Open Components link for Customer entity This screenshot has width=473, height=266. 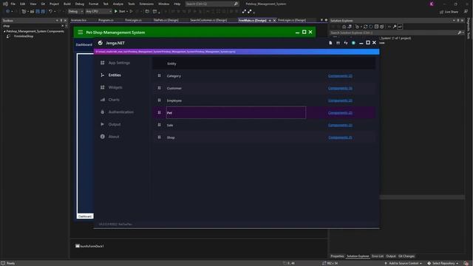tap(340, 88)
